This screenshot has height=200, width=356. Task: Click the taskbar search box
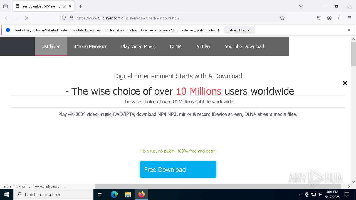53,194
